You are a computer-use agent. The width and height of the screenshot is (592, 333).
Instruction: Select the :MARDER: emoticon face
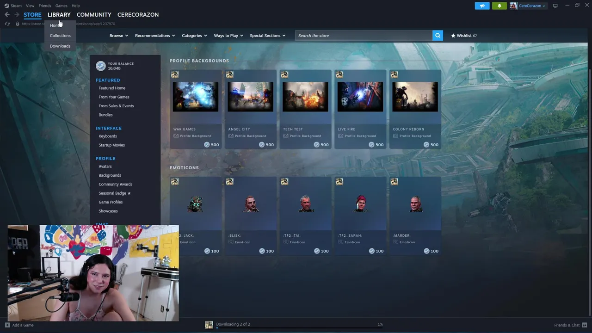click(x=415, y=203)
